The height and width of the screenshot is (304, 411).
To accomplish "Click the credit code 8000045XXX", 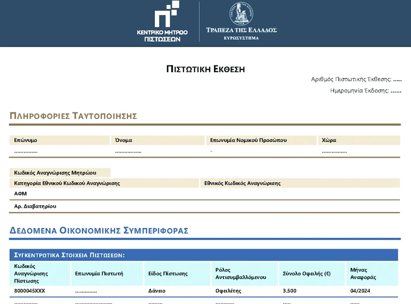I will [30, 291].
